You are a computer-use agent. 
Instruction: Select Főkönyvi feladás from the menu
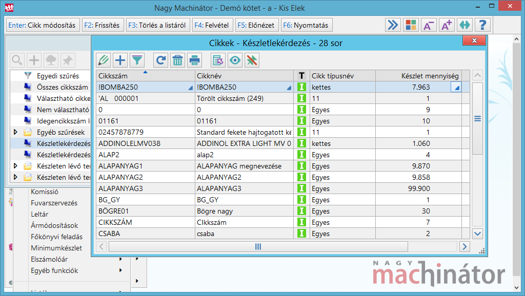(x=56, y=237)
